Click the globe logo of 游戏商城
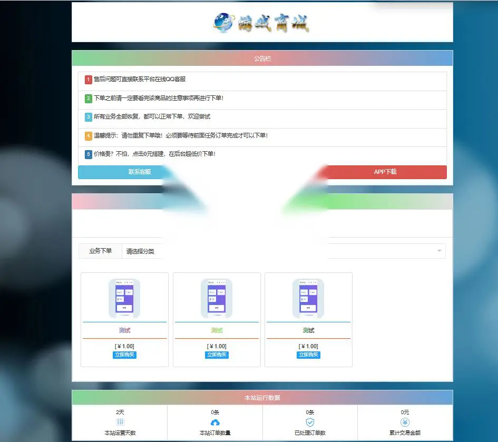Viewport: 498px width, 442px height. point(224,22)
